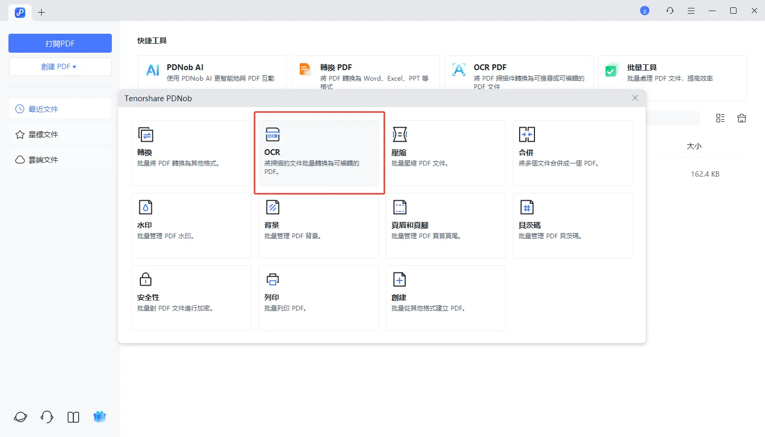Viewport: 765px width, 437px height.
Task: Select the 背景 background tool
Action: [x=319, y=226]
